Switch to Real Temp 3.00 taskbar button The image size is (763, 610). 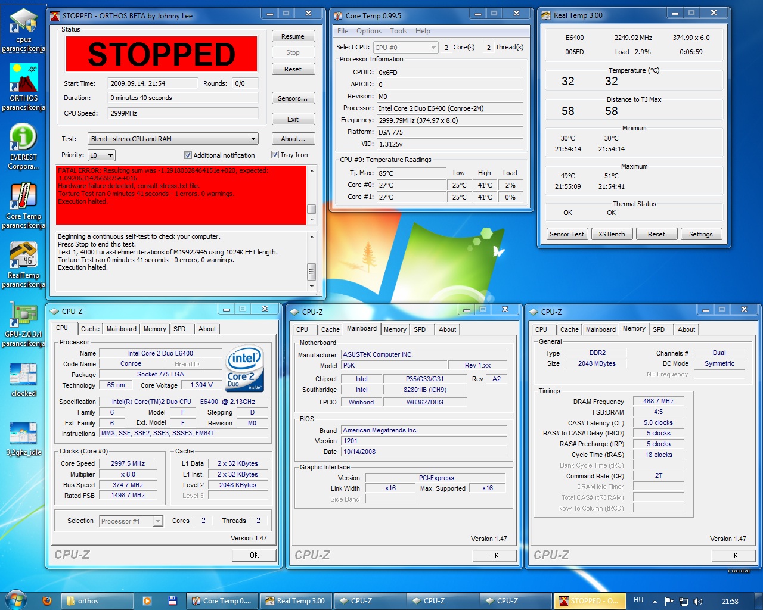coord(296,601)
